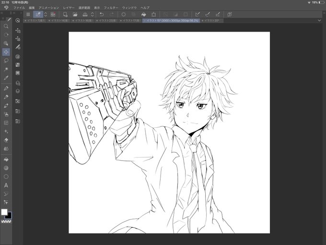The width and height of the screenshot is (326, 245).
Task: Click the Undo arrow
Action: [102, 14]
